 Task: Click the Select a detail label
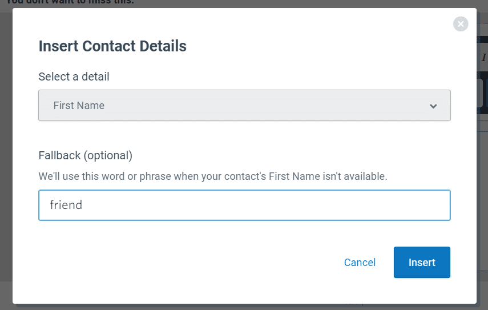[x=74, y=77]
